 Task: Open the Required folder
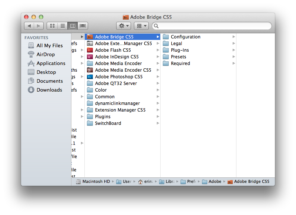coord(198,63)
